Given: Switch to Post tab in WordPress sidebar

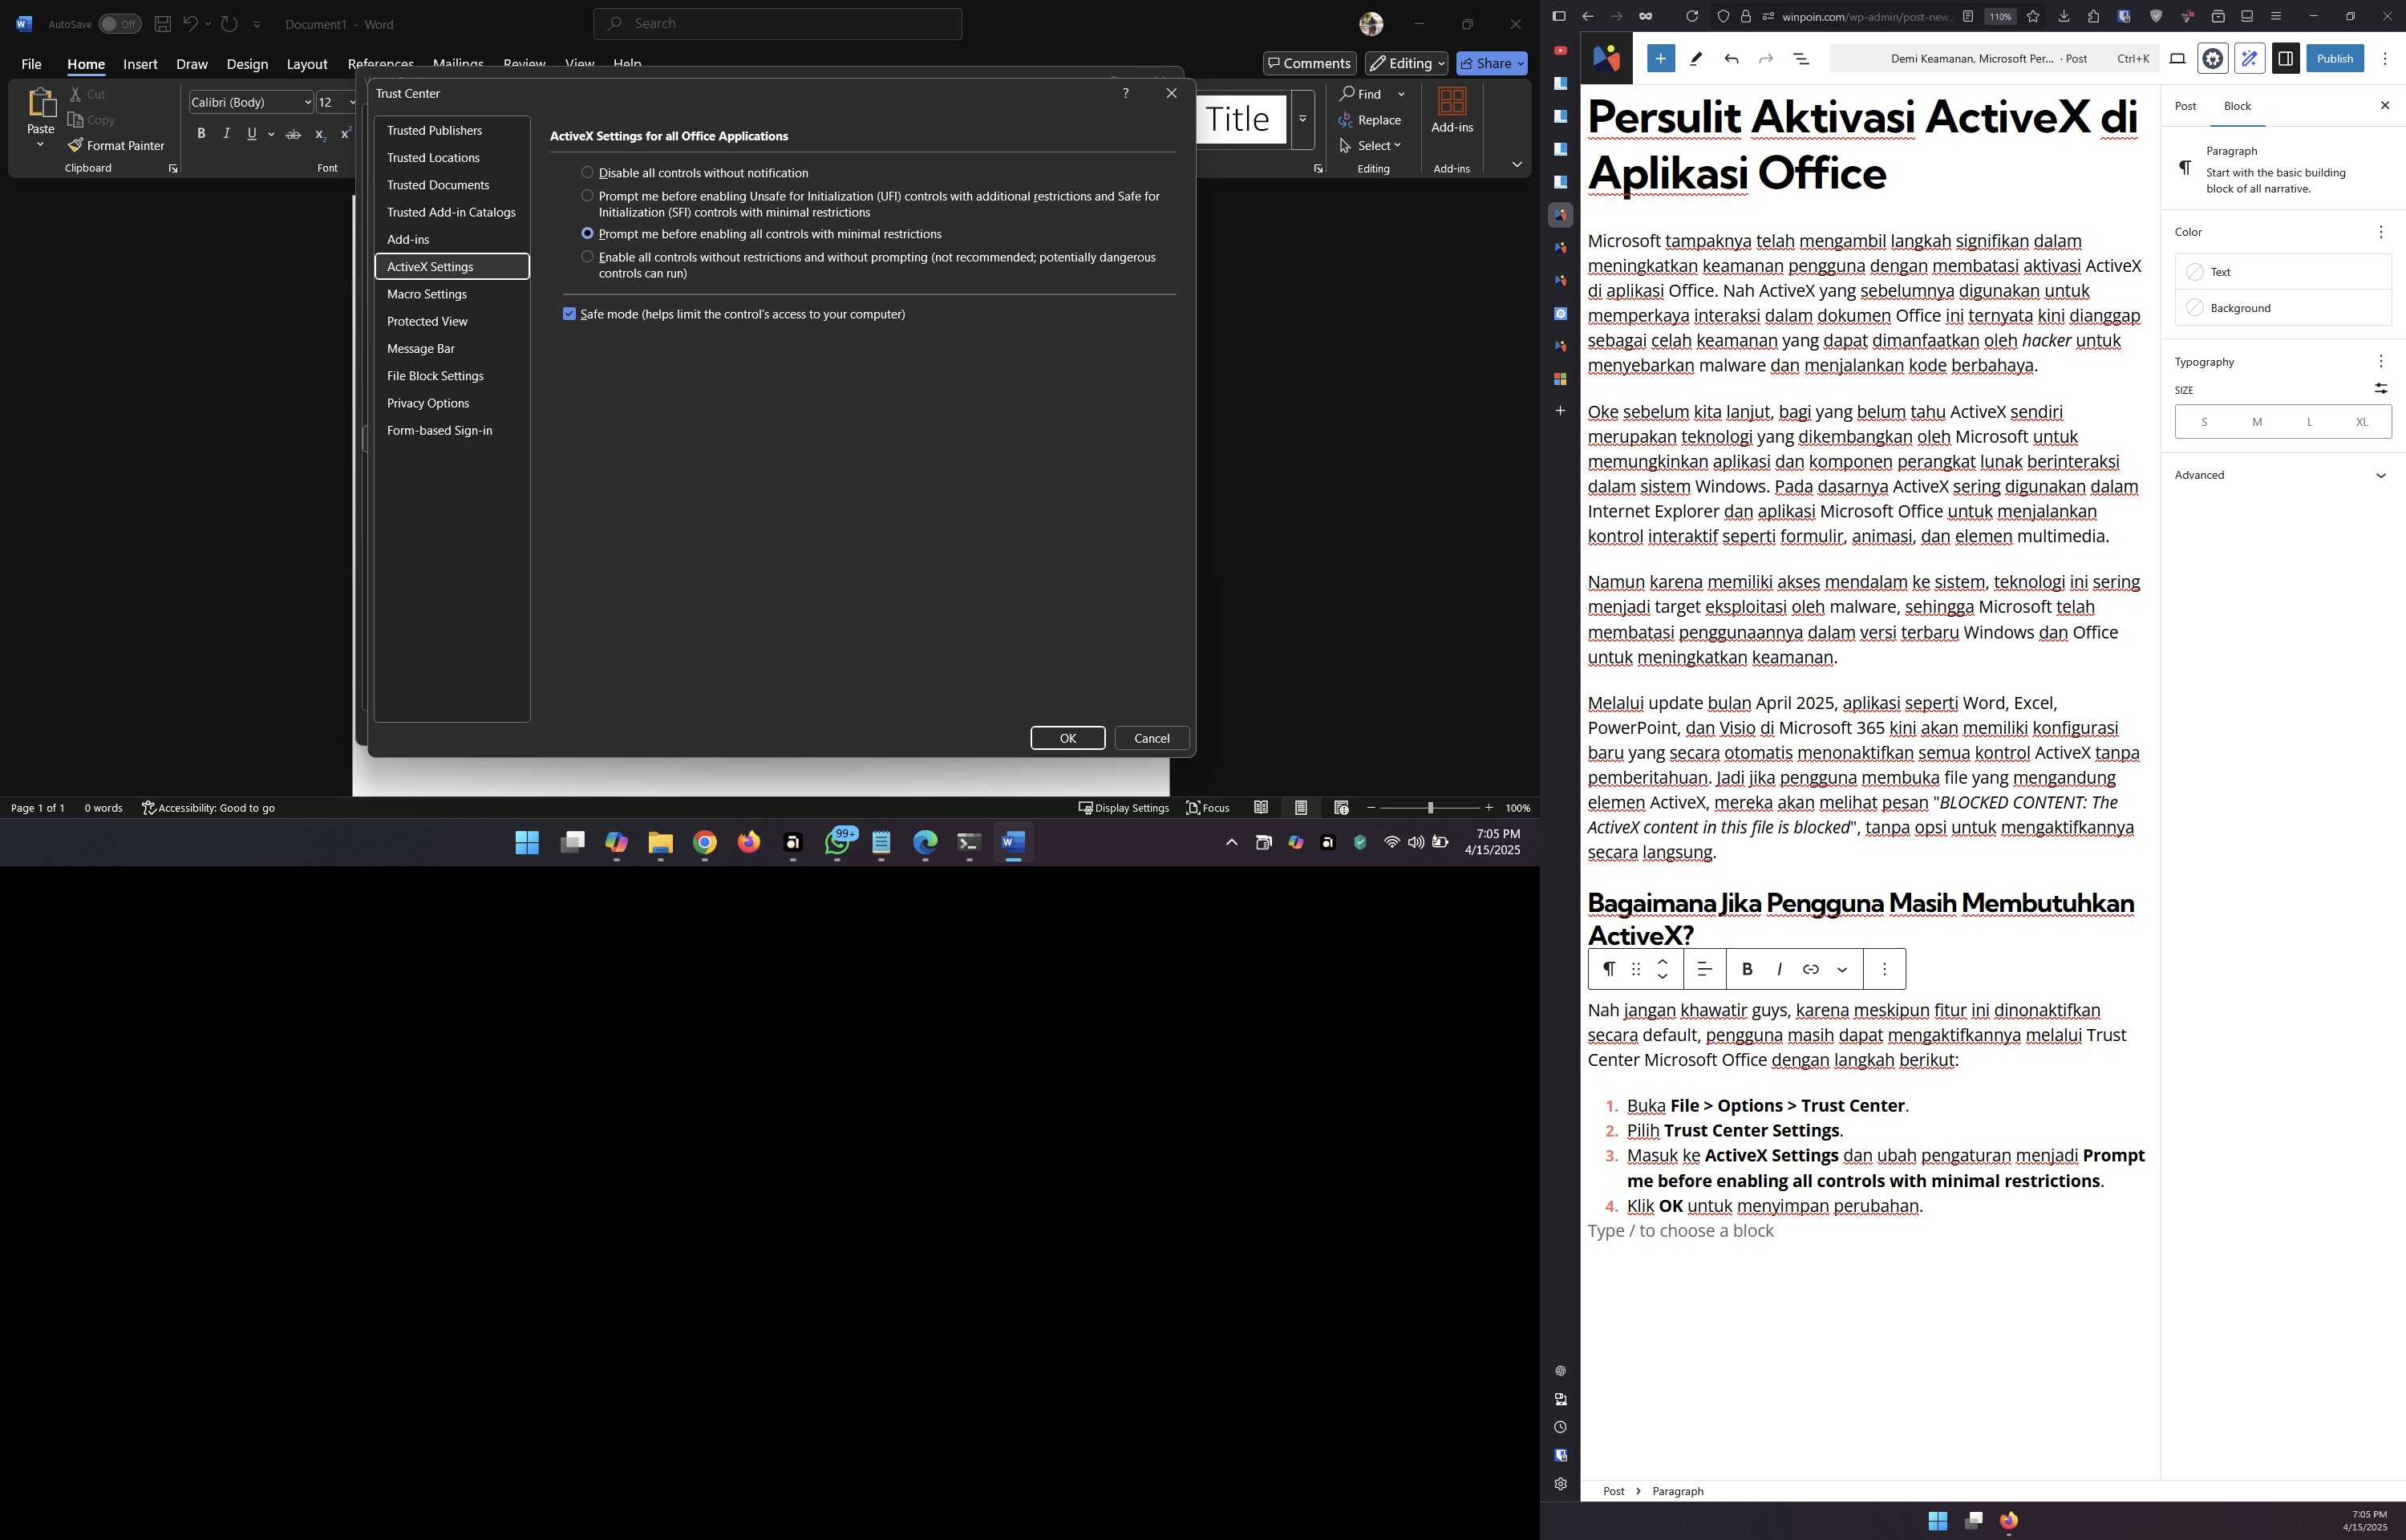Looking at the screenshot, I should (x=2185, y=106).
